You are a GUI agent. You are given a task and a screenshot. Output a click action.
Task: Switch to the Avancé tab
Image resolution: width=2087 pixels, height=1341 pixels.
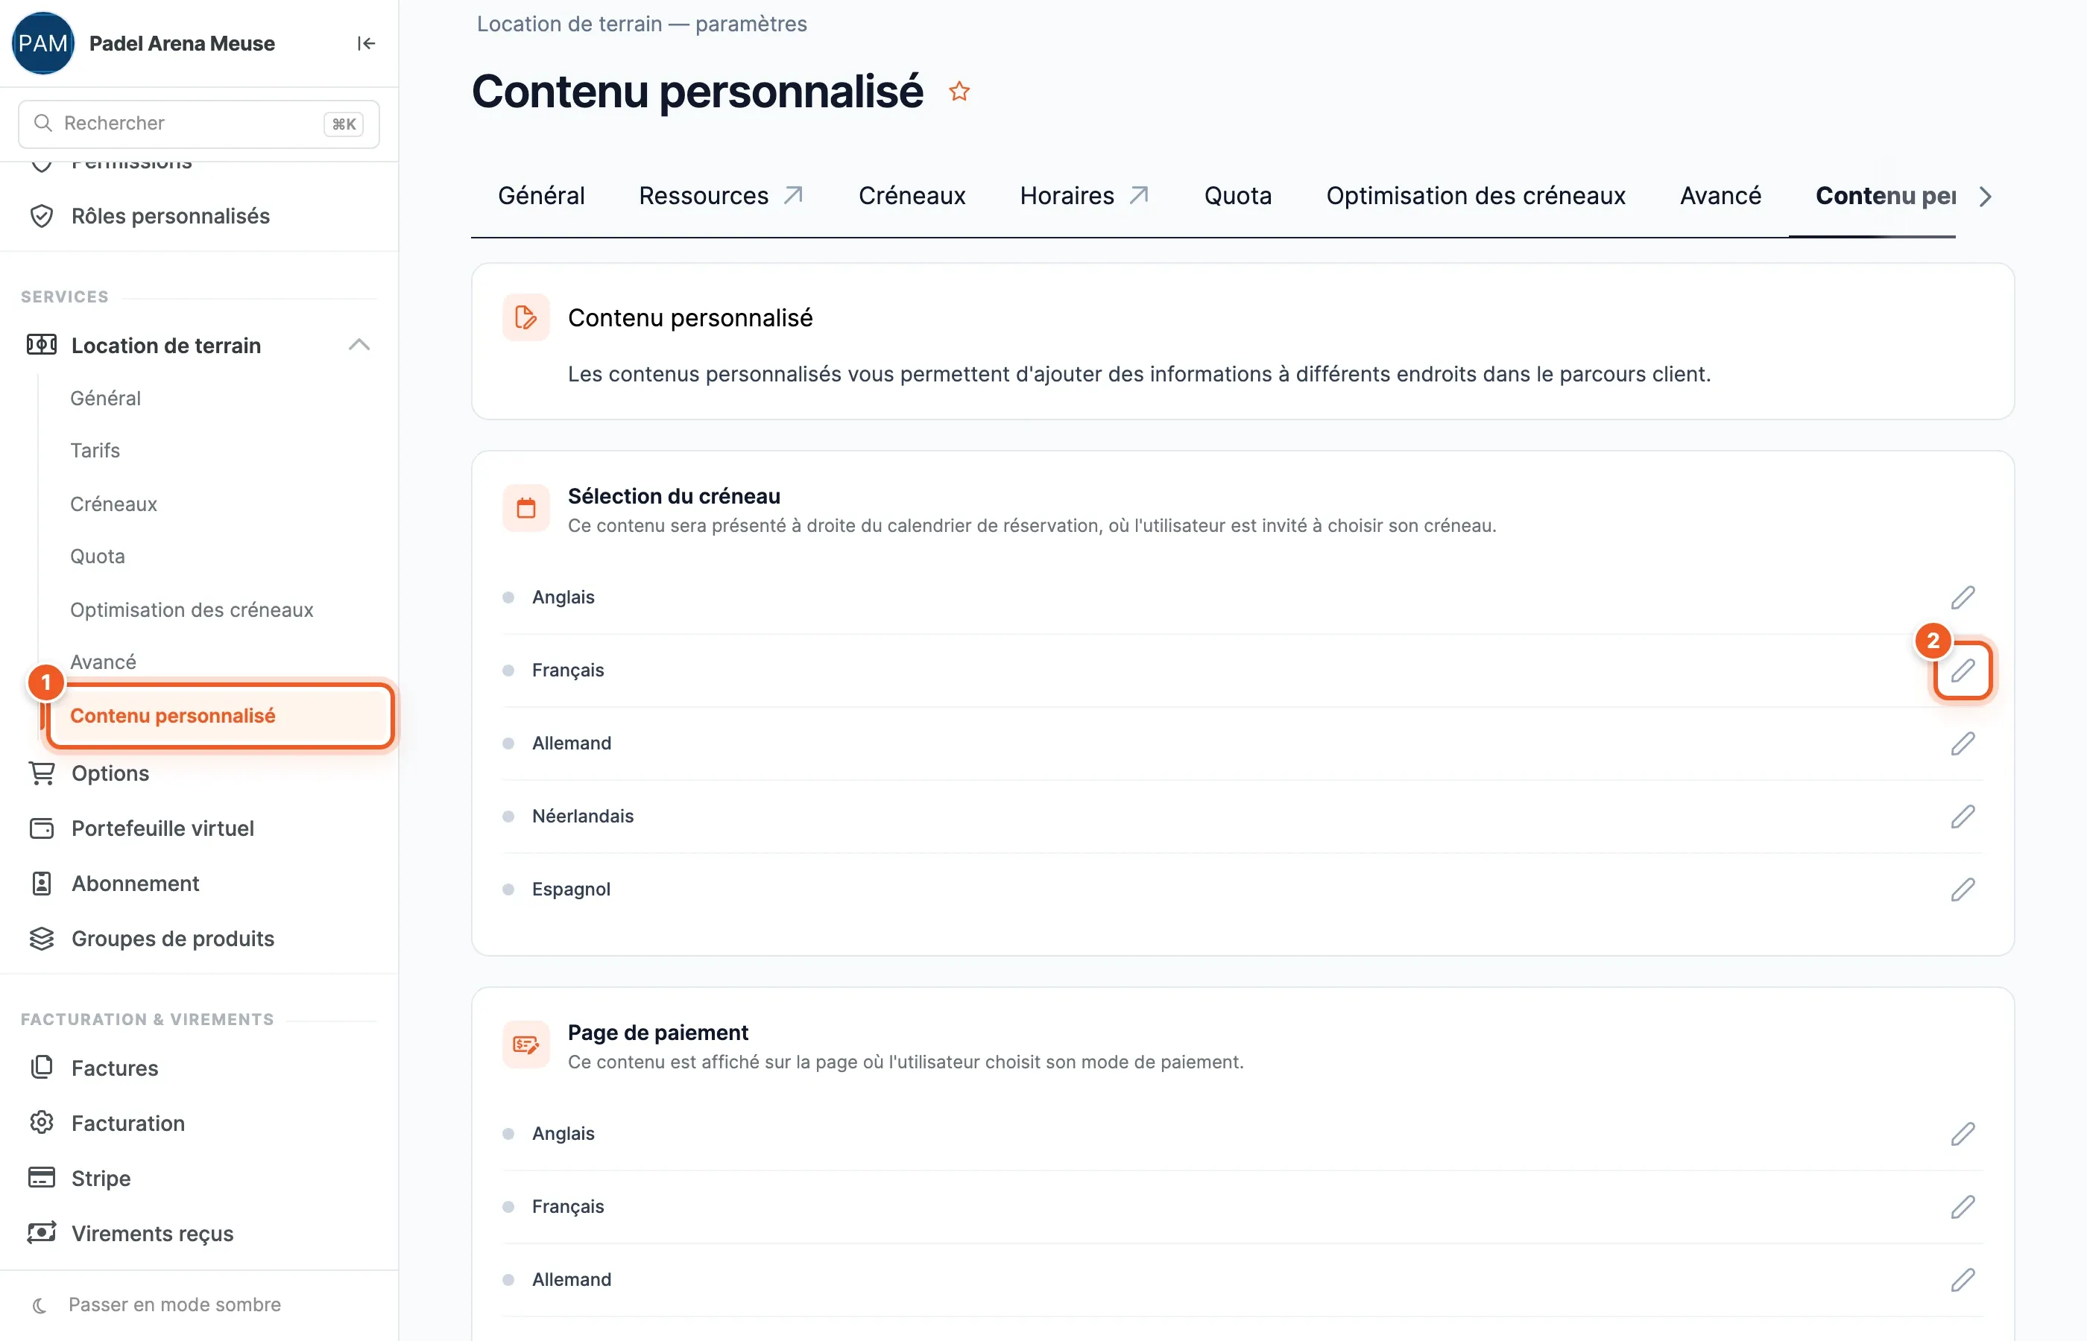[1720, 196]
